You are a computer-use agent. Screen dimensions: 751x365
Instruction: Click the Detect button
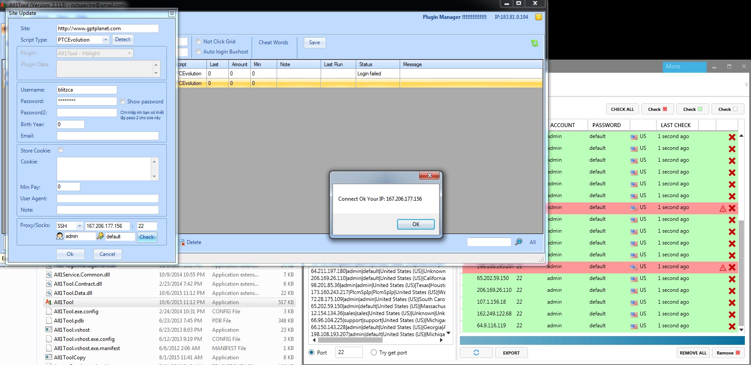(123, 39)
